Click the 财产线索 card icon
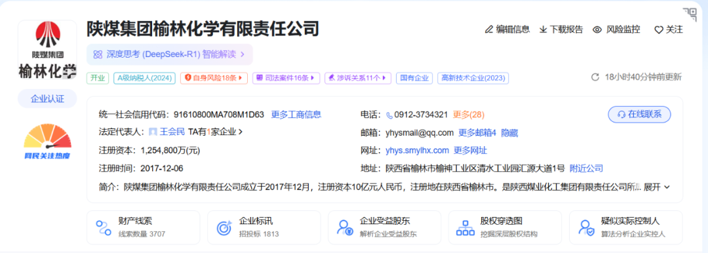 [104, 227]
